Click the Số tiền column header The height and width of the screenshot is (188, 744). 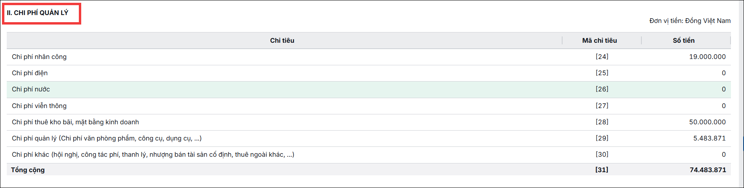(x=683, y=40)
